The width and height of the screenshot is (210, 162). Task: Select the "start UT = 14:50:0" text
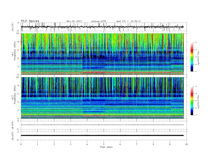click(x=128, y=21)
